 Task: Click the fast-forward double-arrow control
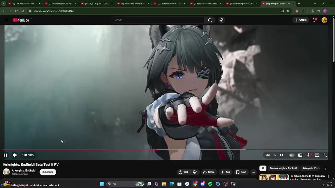tap(282, 155)
